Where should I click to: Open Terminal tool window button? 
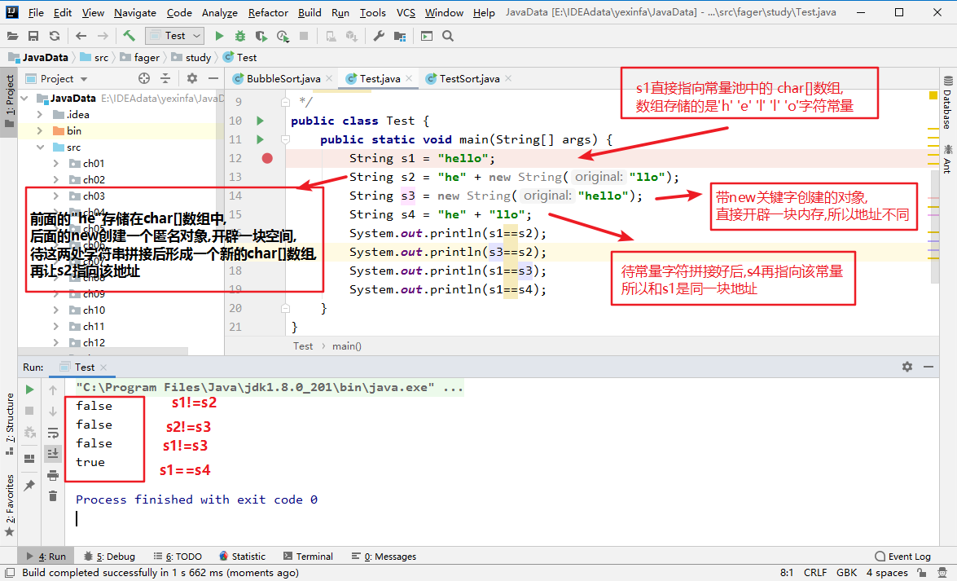click(x=308, y=556)
